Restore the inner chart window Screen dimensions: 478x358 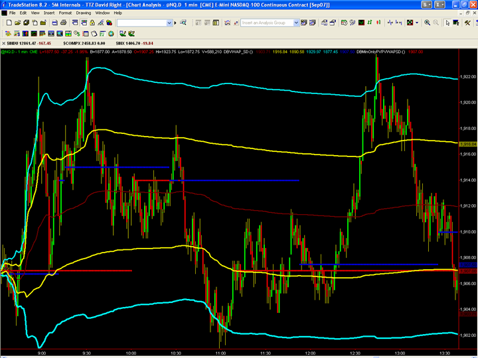point(468,13)
